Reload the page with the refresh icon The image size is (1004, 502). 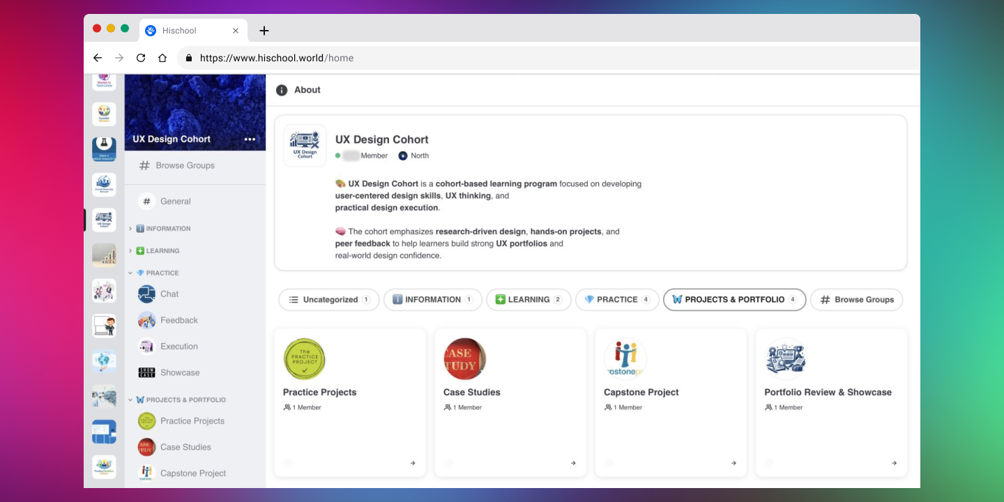(141, 58)
